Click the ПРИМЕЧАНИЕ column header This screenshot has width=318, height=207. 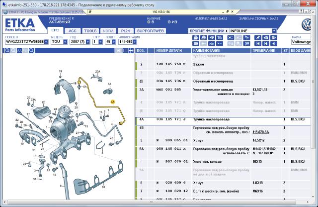[x=266, y=51]
